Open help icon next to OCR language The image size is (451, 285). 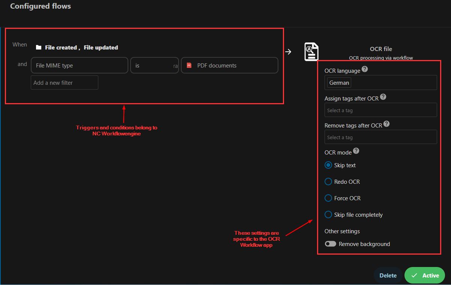point(365,69)
